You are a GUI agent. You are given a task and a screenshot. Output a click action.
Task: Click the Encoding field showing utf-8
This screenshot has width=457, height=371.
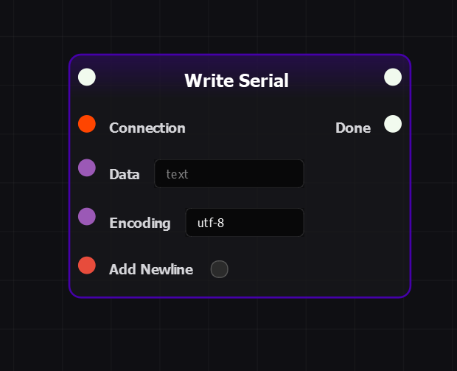click(x=244, y=222)
